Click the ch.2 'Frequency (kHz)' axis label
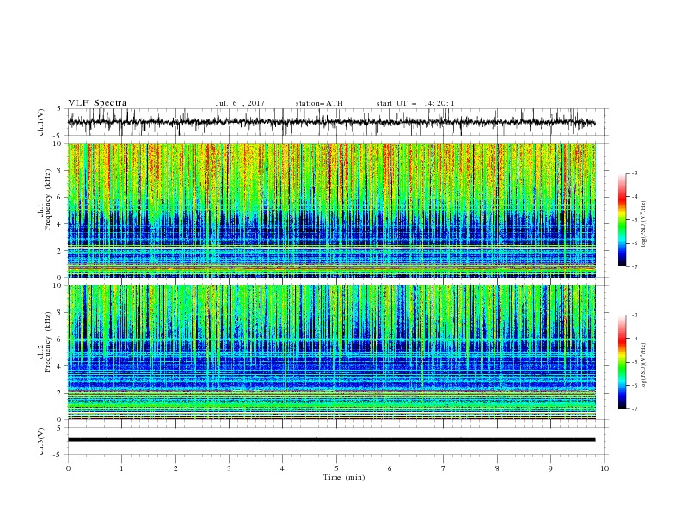Screen dimensions: 681x526 click(47, 341)
